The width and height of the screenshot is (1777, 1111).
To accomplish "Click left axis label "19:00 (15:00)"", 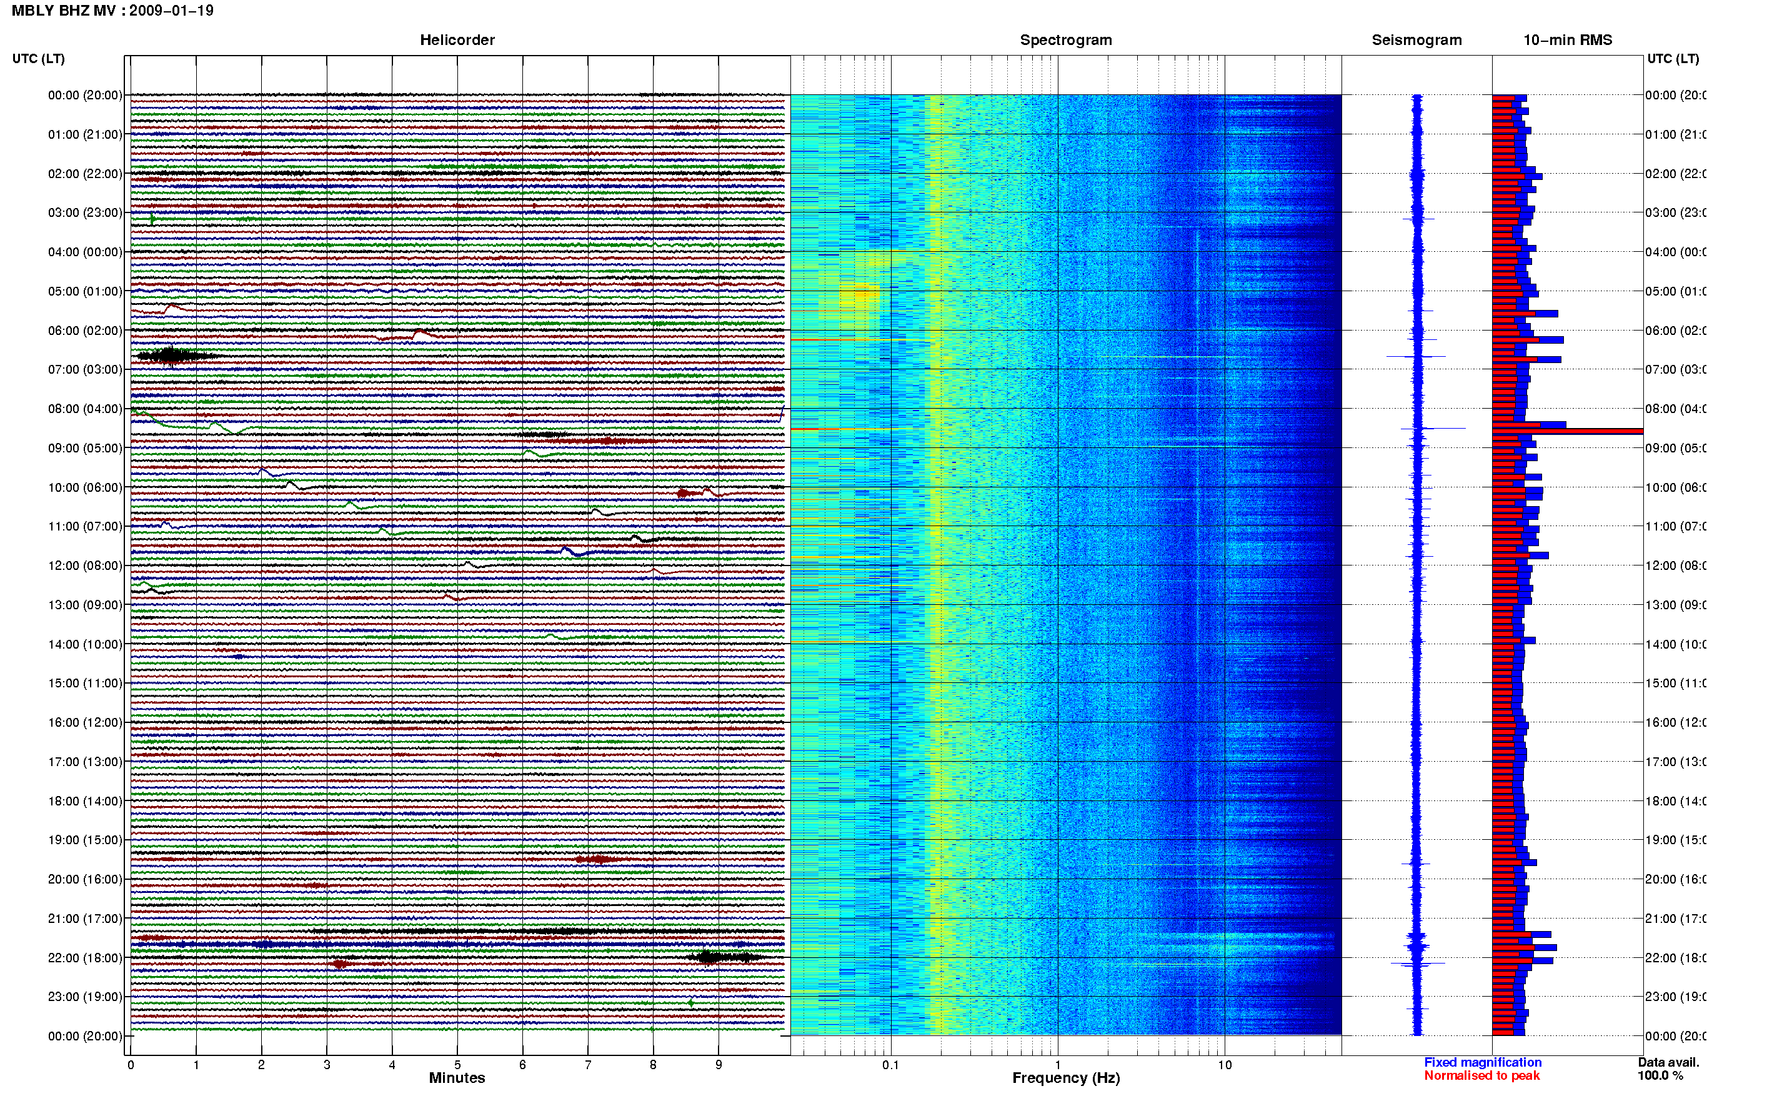I will 85,840.
